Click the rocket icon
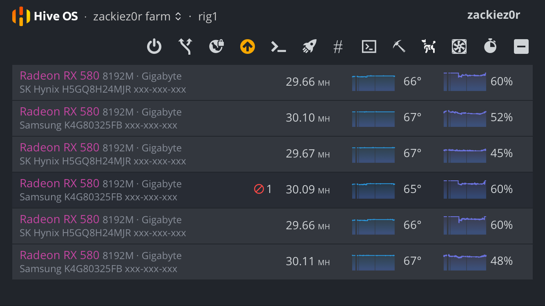545x306 pixels. point(310,47)
